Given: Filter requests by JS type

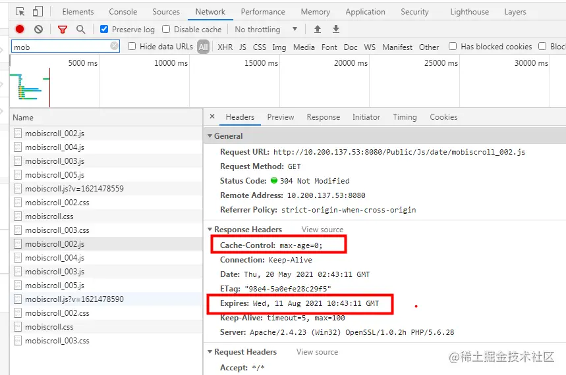Looking at the screenshot, I should click(x=243, y=47).
